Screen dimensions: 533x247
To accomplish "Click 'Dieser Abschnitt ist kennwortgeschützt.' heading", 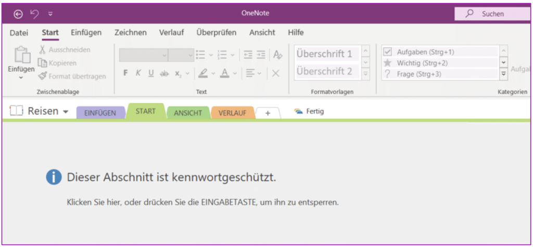I will [x=172, y=177].
